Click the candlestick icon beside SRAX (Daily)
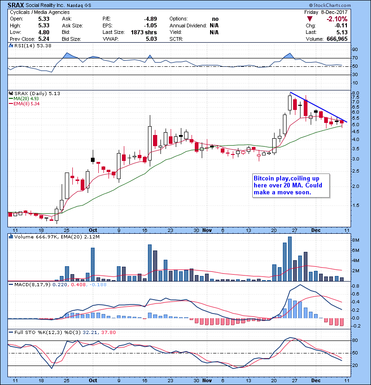371x385 pixels. point(11,93)
